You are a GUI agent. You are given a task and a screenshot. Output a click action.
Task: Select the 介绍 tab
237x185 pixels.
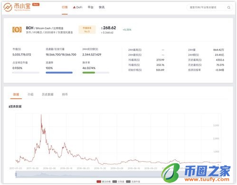coord(30,94)
